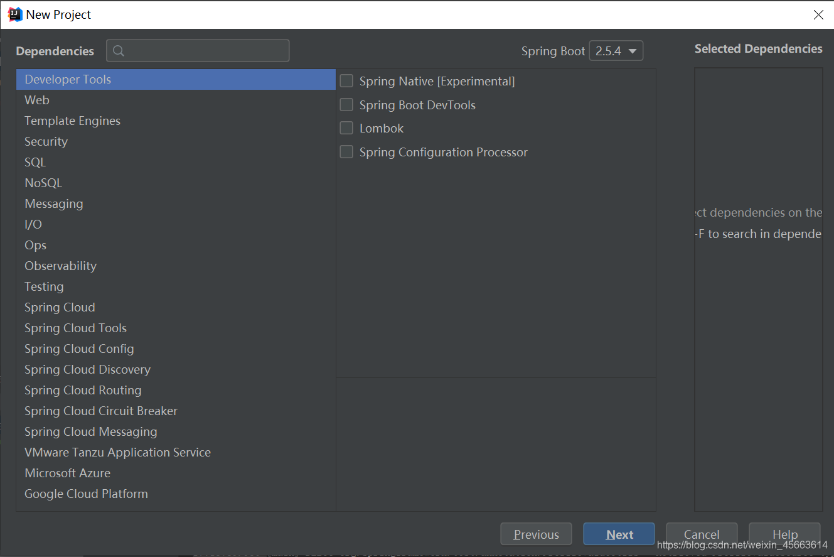Focus the dependencies search field
The width and height of the screenshot is (834, 557).
click(x=198, y=51)
